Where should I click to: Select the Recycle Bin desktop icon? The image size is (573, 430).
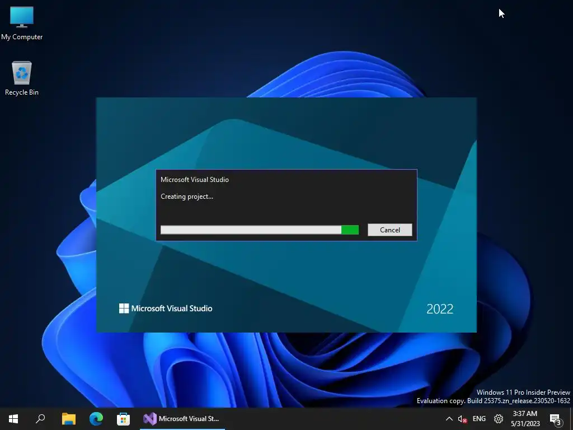(x=22, y=78)
